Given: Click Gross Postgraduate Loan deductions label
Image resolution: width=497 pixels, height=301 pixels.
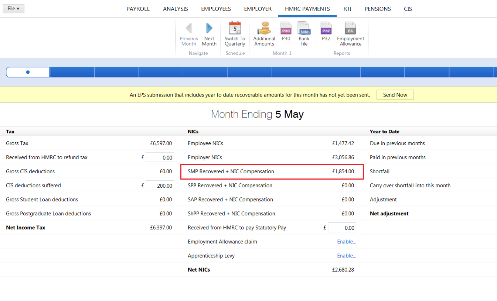Looking at the screenshot, I should 48,213.
